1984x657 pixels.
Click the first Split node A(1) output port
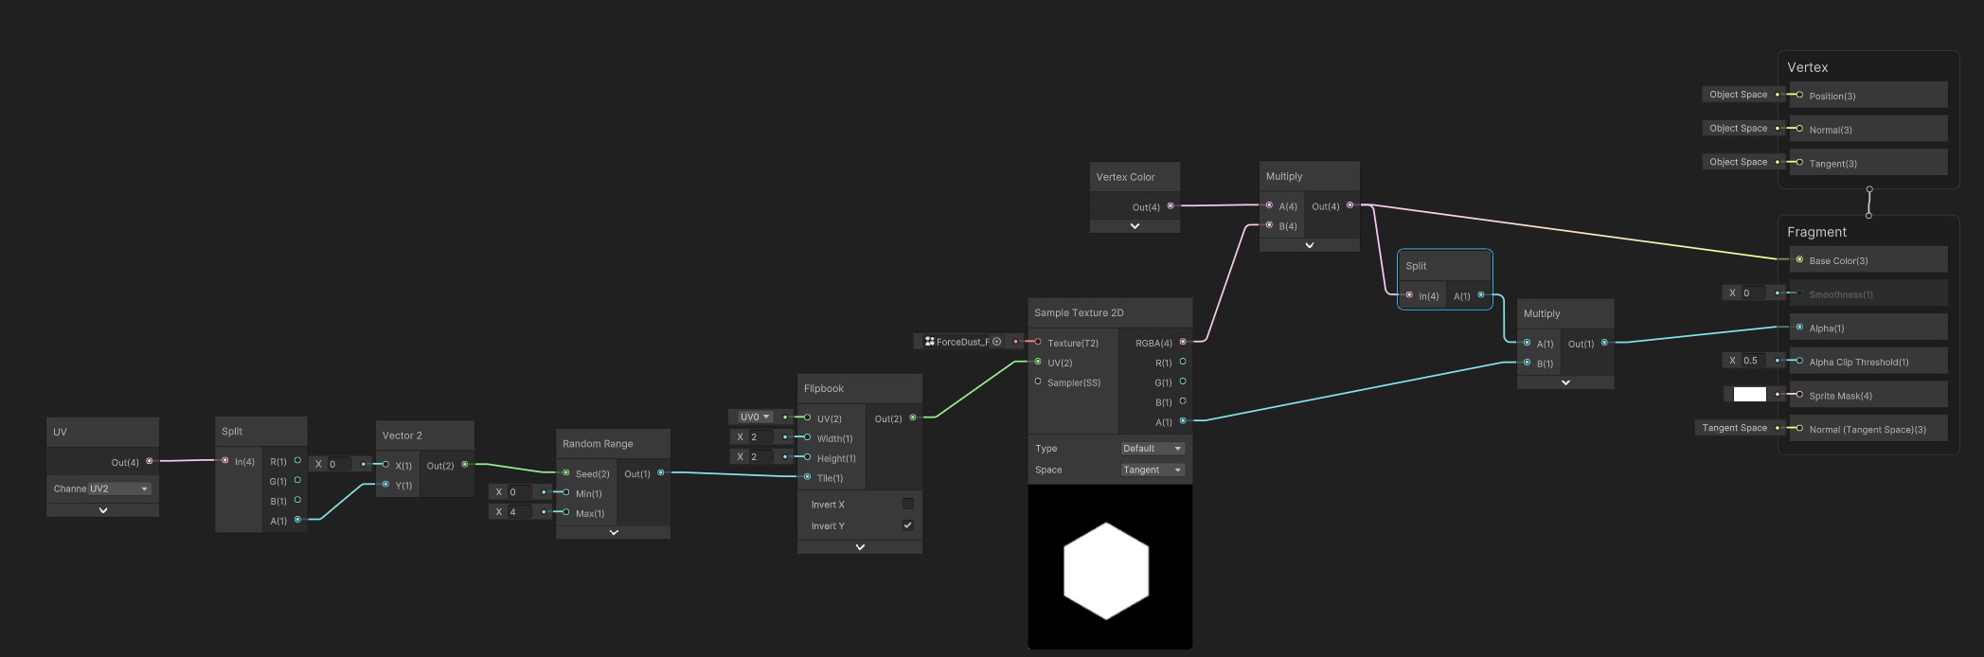297,520
